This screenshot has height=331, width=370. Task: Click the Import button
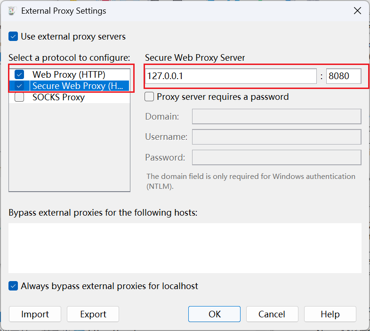[35, 314]
